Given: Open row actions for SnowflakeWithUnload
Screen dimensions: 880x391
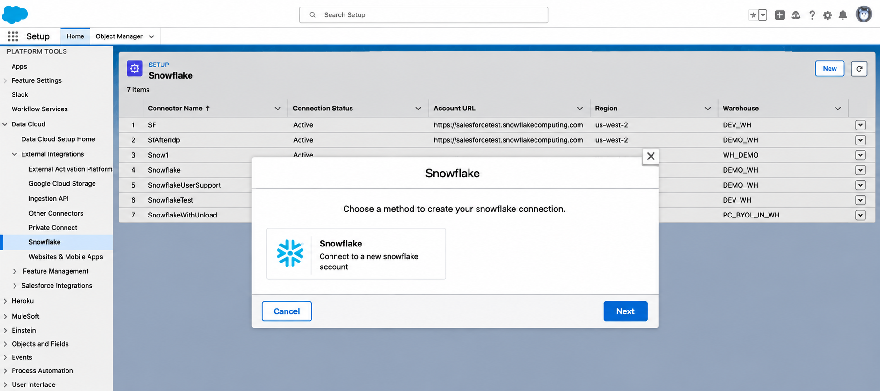Looking at the screenshot, I should pos(860,215).
